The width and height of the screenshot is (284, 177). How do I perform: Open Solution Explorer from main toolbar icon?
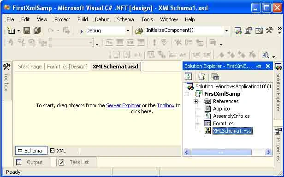[238, 31]
